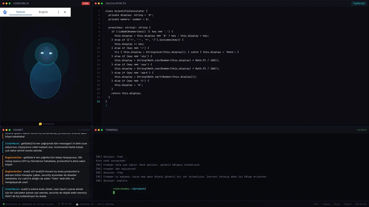
Task: Click the red LIVE badge
Action: click(x=86, y=3)
